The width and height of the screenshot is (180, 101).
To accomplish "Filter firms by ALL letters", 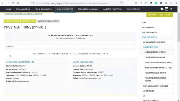I will pos(34,54).
